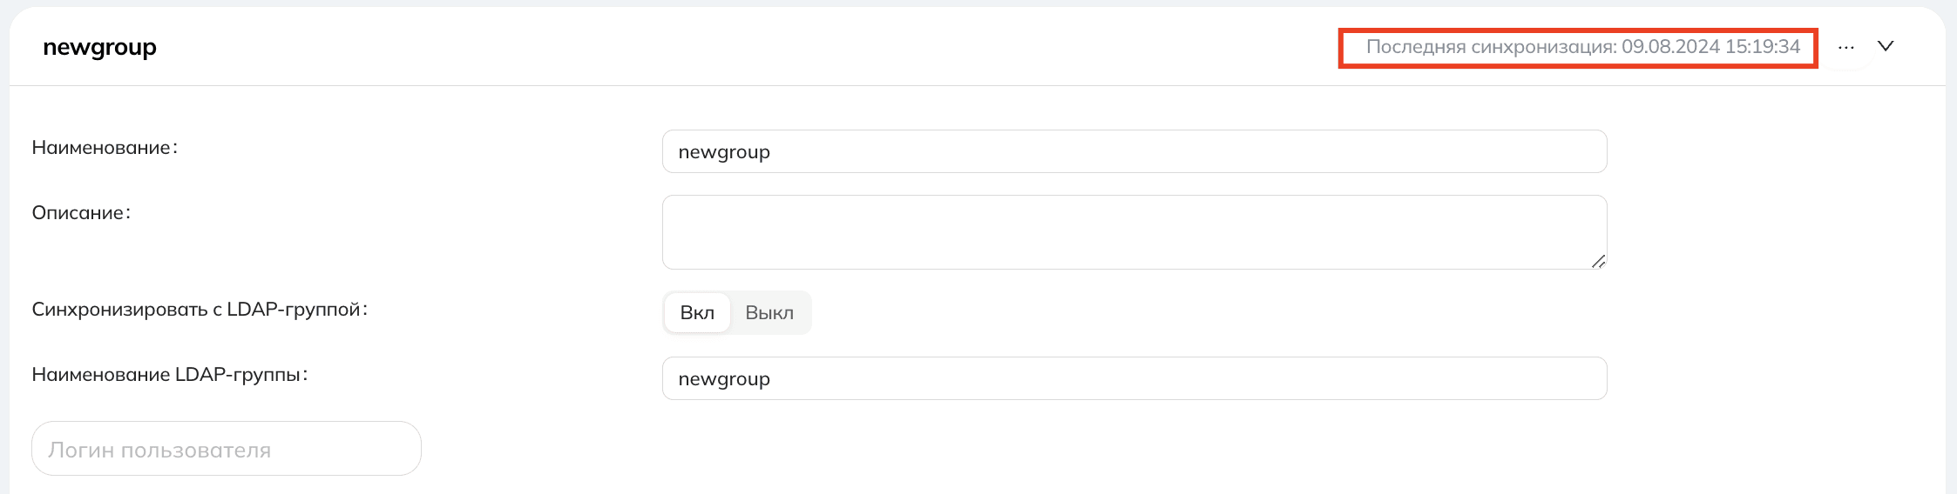Click the sync timestamp 09.08.2024 15:19:34
Viewport: 1957px width, 494px height.
point(1711,47)
